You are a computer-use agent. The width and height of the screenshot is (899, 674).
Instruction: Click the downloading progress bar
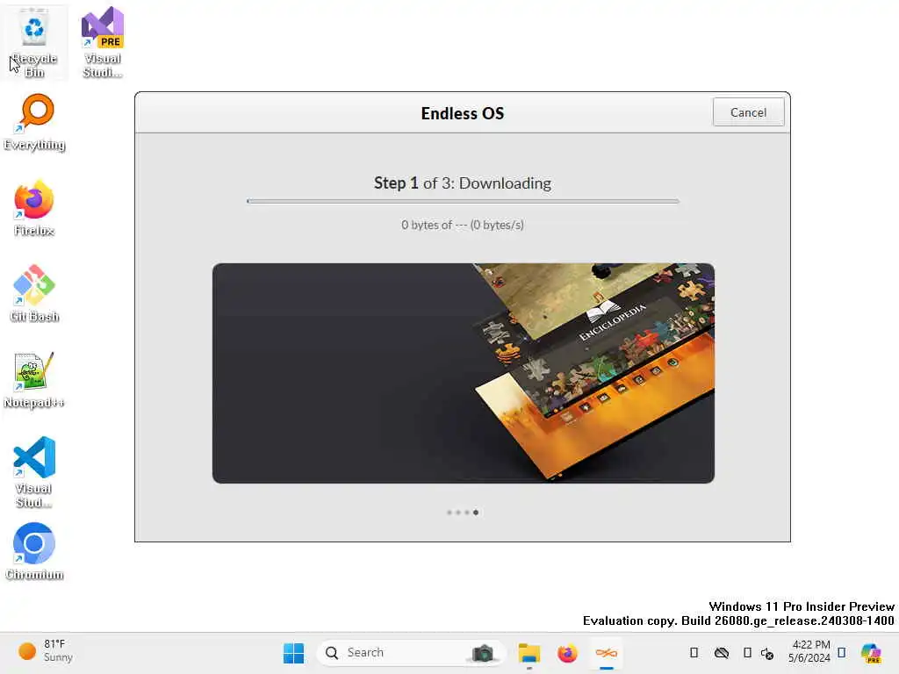[463, 201]
